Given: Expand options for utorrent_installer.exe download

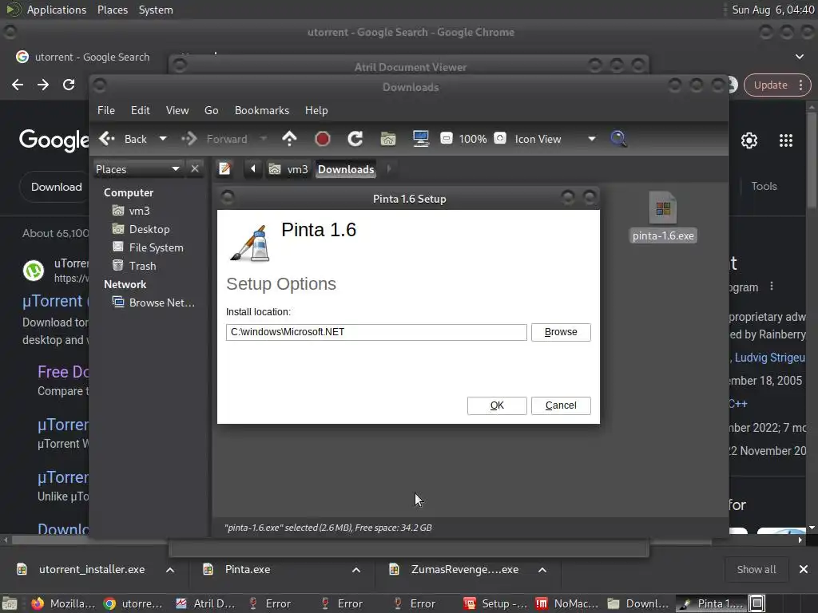Looking at the screenshot, I should click(x=170, y=570).
